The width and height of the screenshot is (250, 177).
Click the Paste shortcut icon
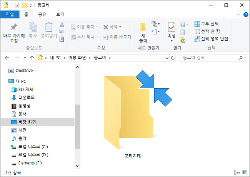[x=62, y=39]
